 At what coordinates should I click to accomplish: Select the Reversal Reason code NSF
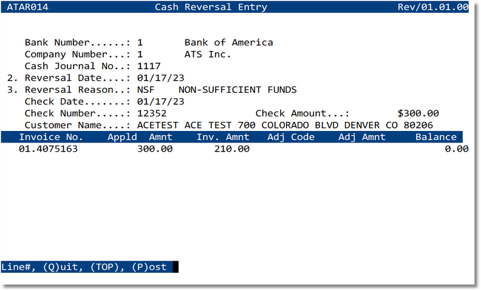[x=146, y=90]
